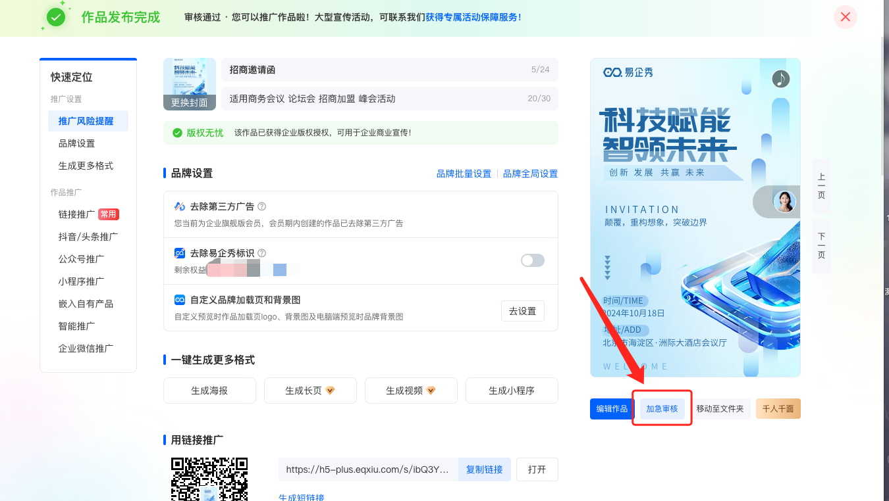Click the help icon beside 去除第三方广告
Screen dimensions: 889x501
pos(261,206)
